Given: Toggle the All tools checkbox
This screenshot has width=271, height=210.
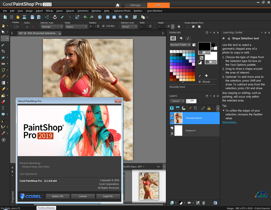Looking at the screenshot, I should click(200, 82).
